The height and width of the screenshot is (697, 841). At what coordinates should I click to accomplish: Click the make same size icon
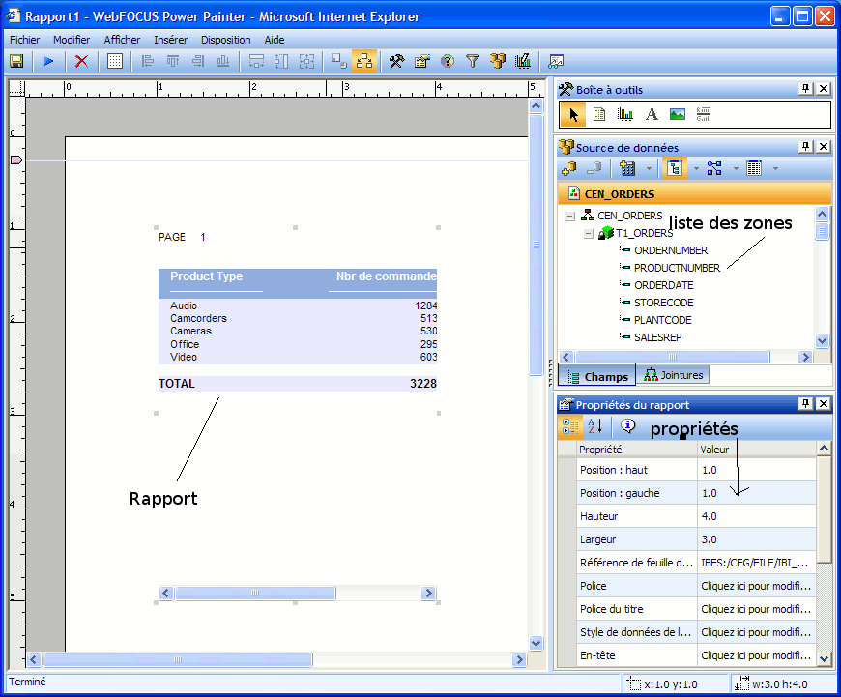[306, 61]
